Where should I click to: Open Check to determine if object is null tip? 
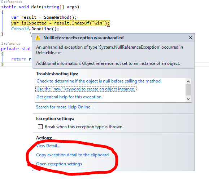pos(99,81)
